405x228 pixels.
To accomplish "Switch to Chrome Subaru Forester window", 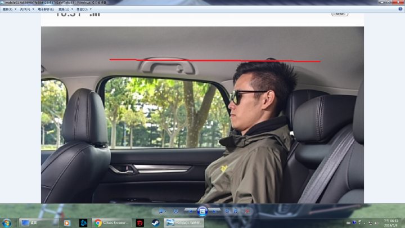I will 111,223.
